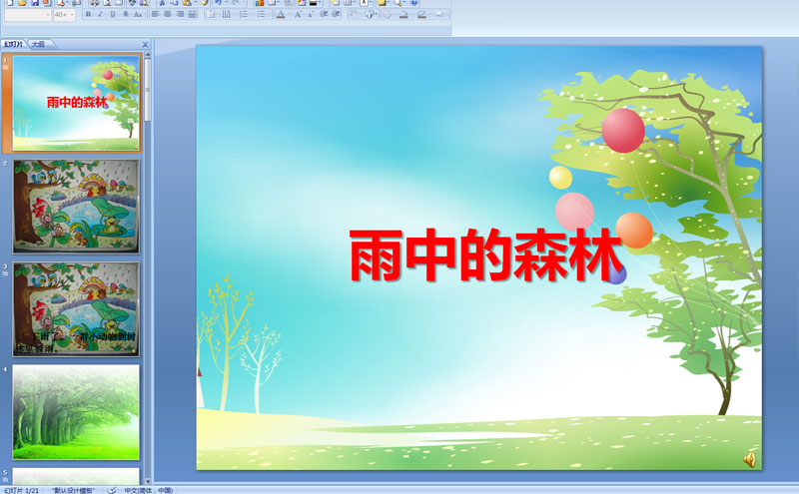Align text right
Viewport: 799px width, 494px height.
pos(180,14)
